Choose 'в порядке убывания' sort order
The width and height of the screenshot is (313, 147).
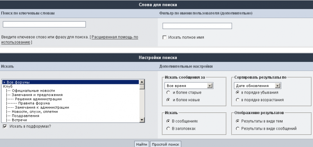coord(237,93)
